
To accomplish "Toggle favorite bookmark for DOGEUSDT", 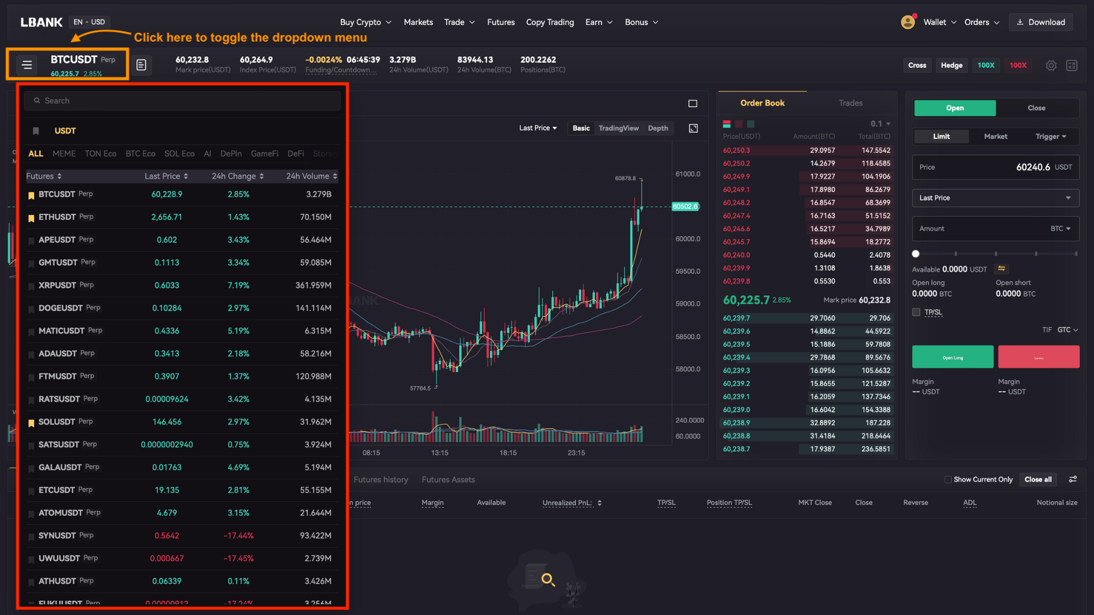I will click(31, 309).
